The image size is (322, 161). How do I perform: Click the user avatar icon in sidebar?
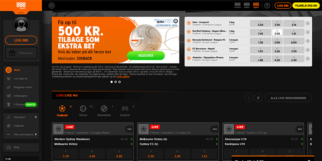coord(21,24)
